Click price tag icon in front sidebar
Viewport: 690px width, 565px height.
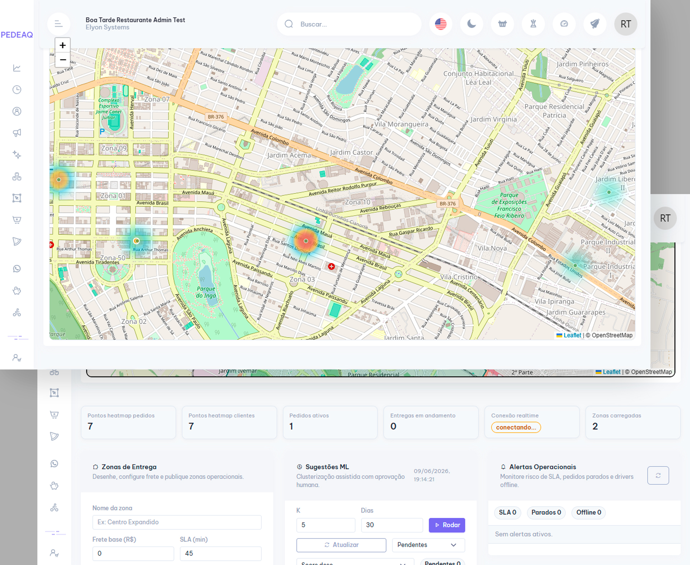[17, 241]
